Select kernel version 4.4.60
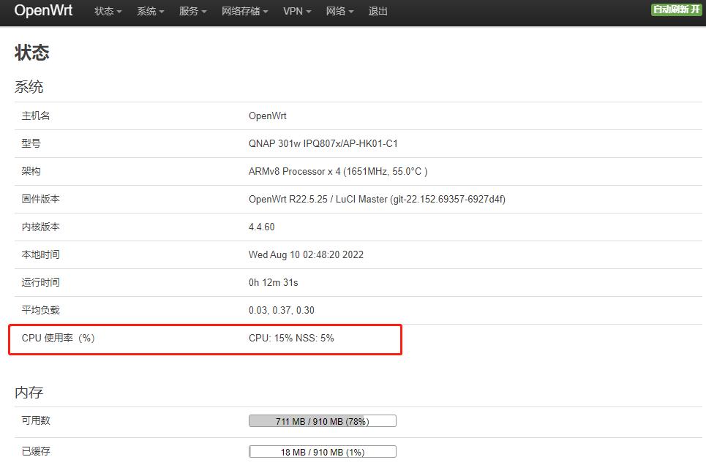This screenshot has width=706, height=465. pyautogui.click(x=262, y=227)
